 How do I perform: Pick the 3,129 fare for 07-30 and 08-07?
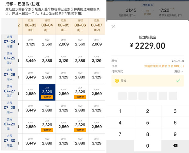tap(97, 142)
